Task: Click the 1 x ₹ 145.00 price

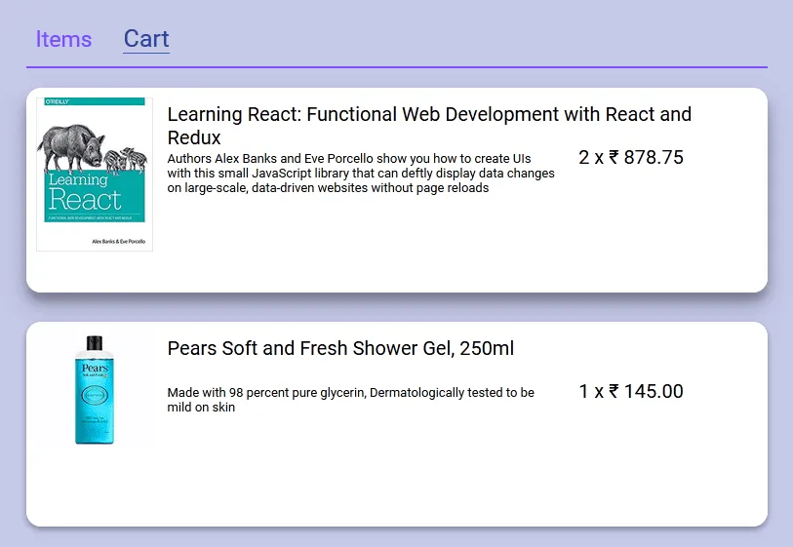Action: [x=631, y=391]
